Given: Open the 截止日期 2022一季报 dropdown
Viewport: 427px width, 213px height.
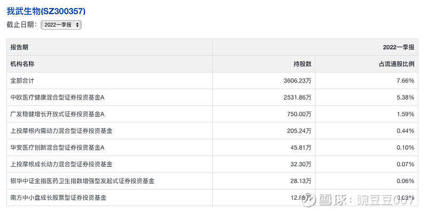Looking at the screenshot, I should (61, 24).
